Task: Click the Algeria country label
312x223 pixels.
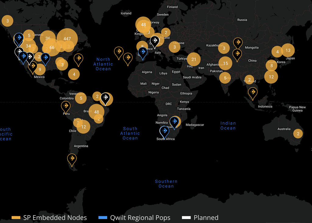Action: coord(147,72)
